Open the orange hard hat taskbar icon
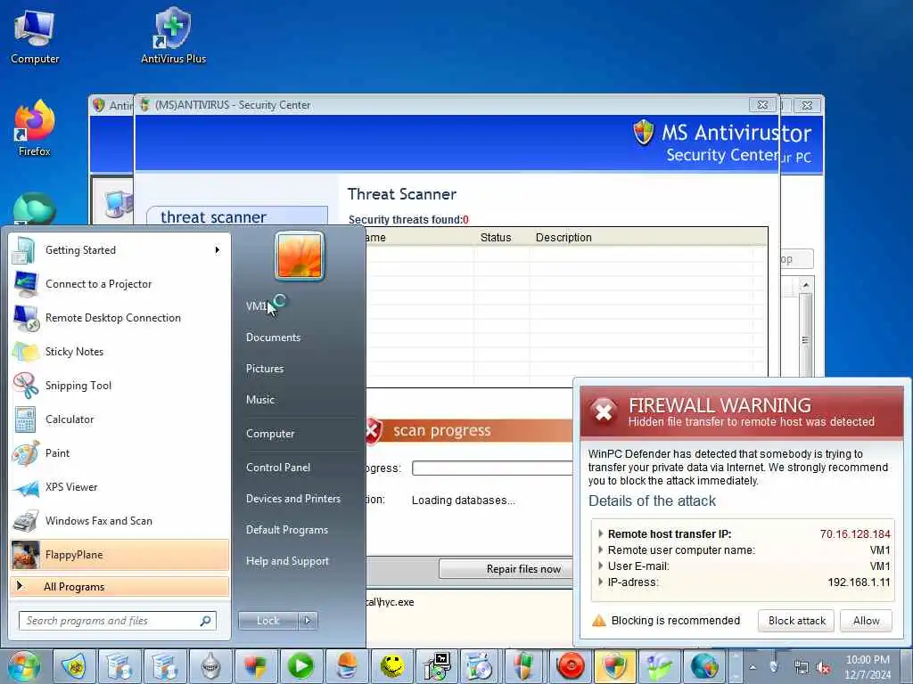 click(x=347, y=666)
